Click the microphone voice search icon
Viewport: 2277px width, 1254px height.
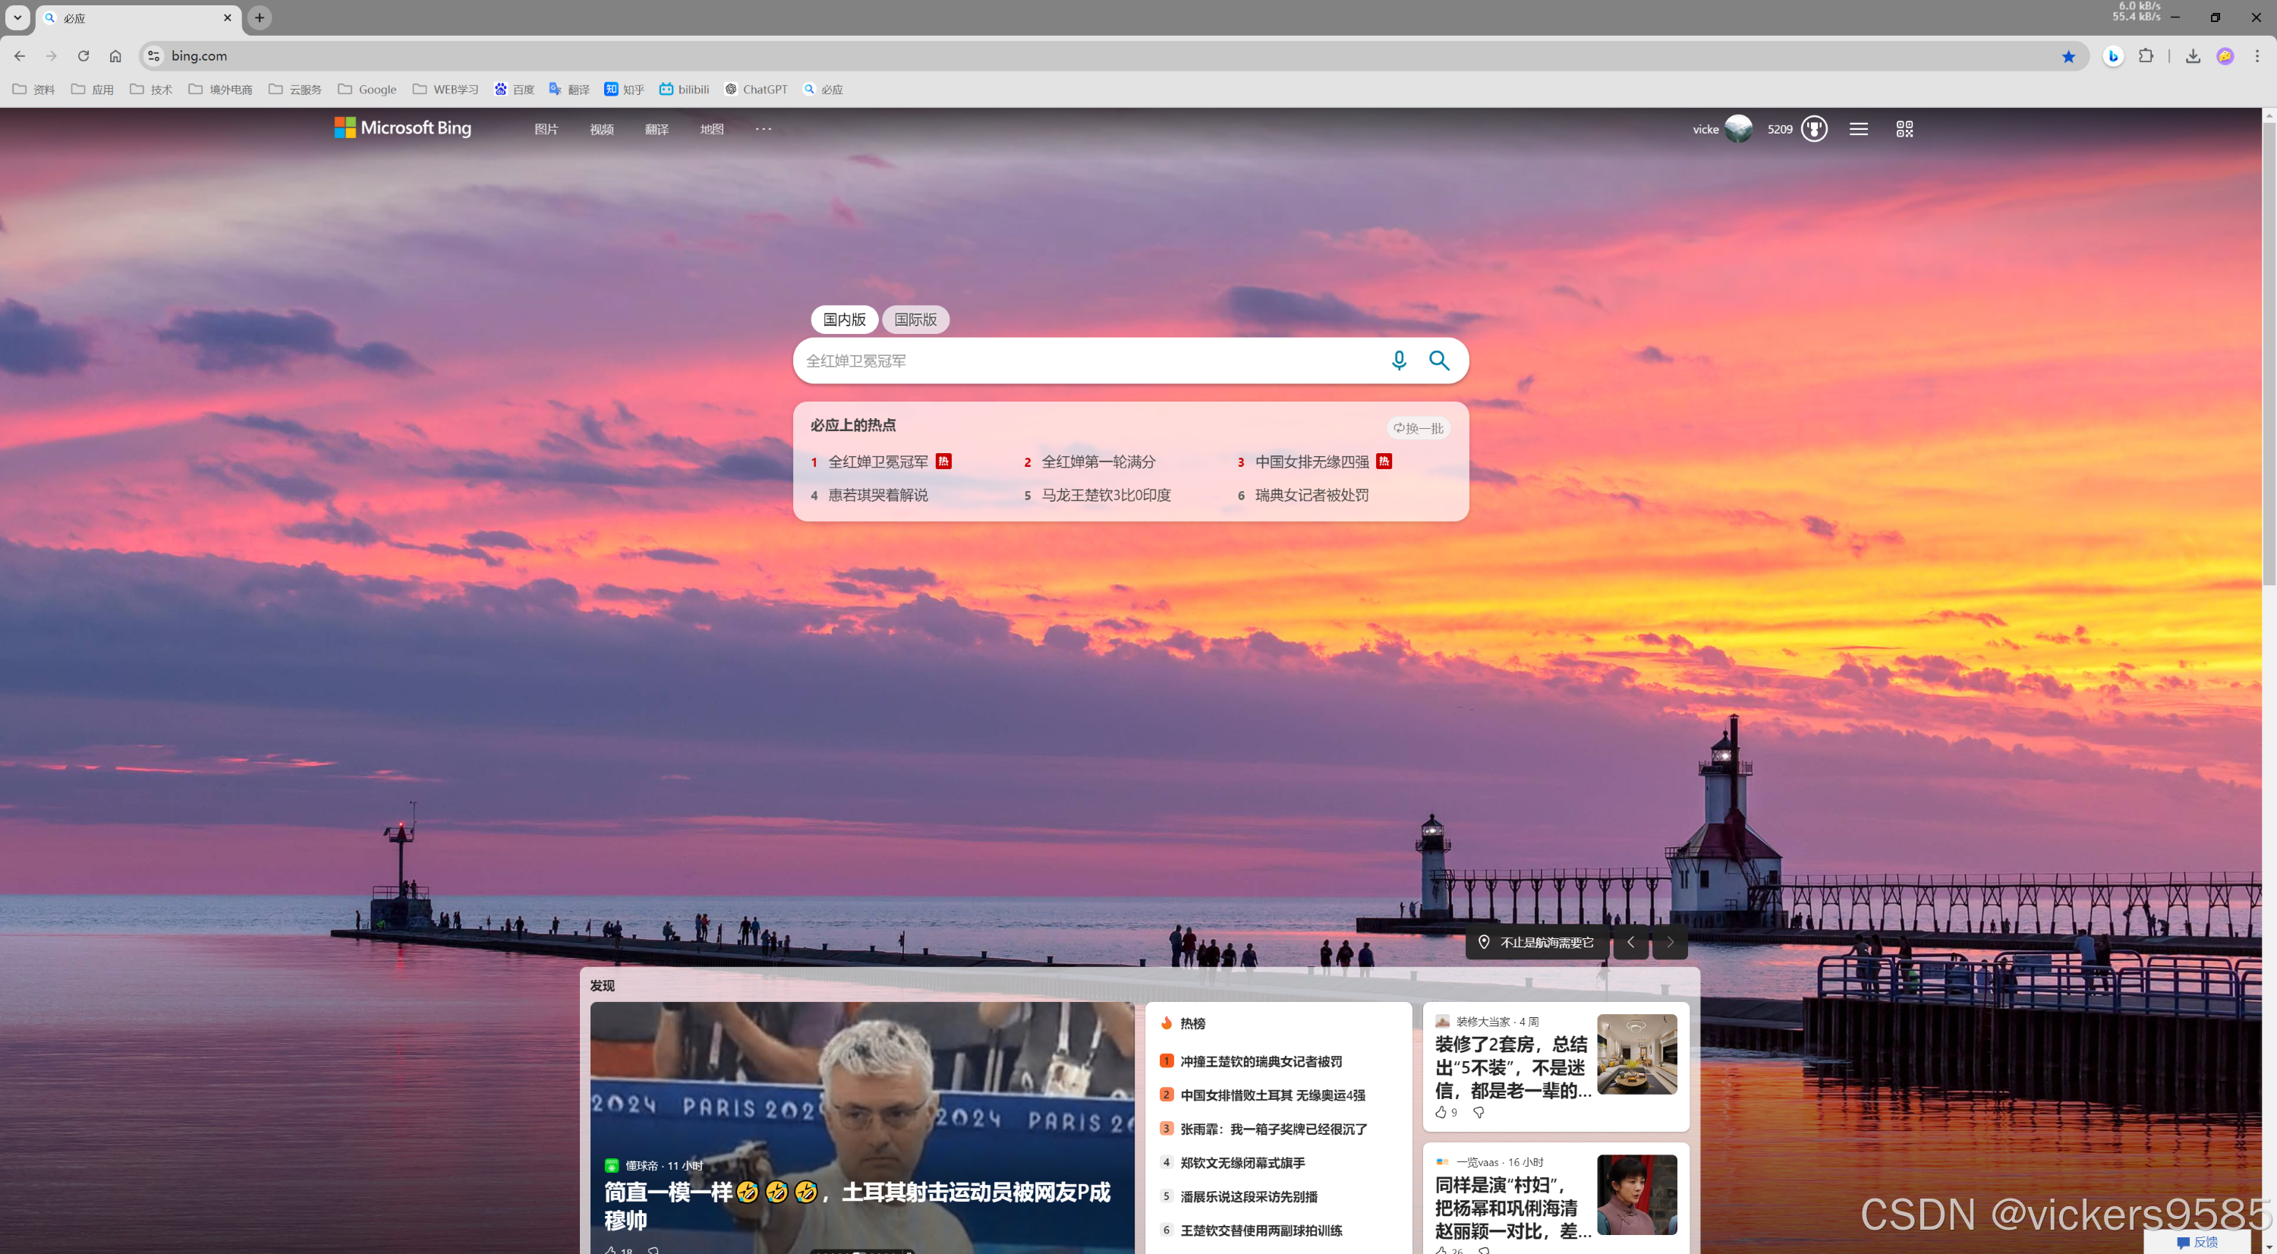(x=1398, y=361)
